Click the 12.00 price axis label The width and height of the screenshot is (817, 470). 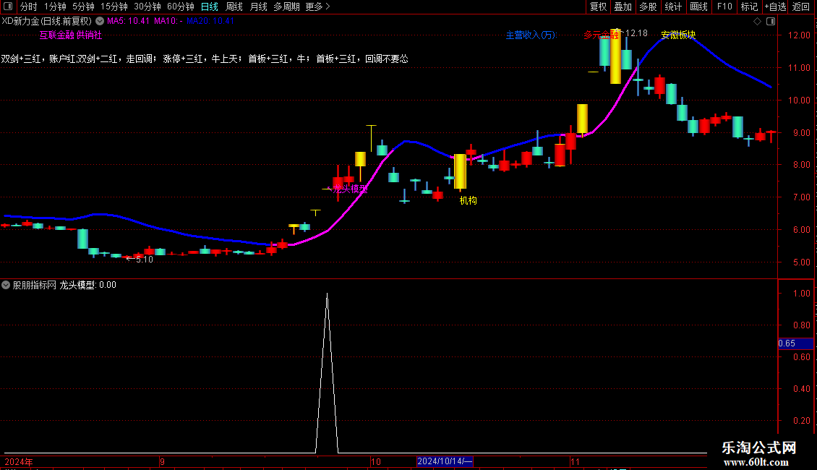click(x=799, y=35)
